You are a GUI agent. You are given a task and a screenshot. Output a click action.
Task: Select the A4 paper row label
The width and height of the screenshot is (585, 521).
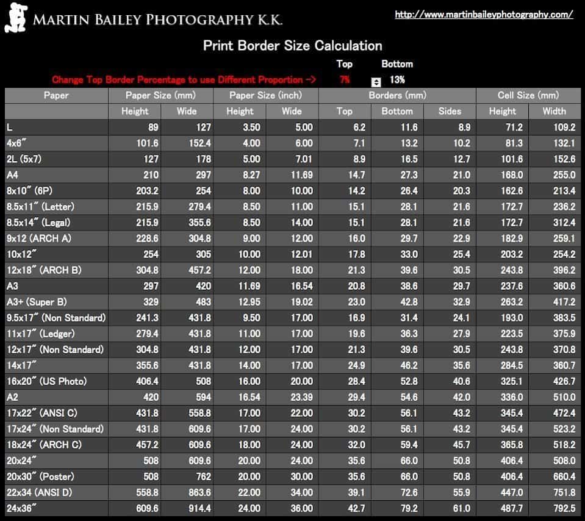point(13,174)
